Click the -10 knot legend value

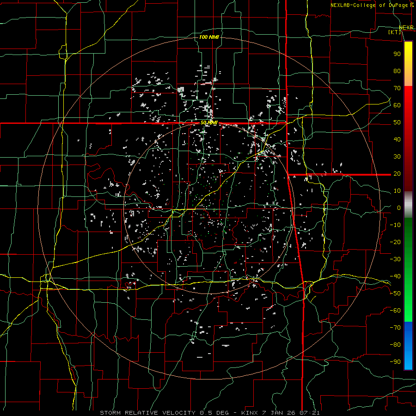[395, 225]
